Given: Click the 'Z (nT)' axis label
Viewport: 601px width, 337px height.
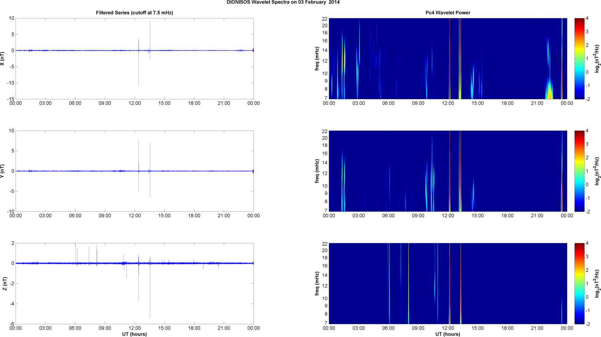Looking at the screenshot, I should pyautogui.click(x=5, y=283).
